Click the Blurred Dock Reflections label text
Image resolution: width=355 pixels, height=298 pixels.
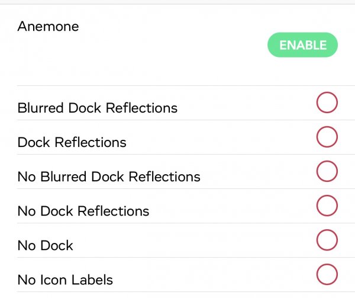coord(98,108)
